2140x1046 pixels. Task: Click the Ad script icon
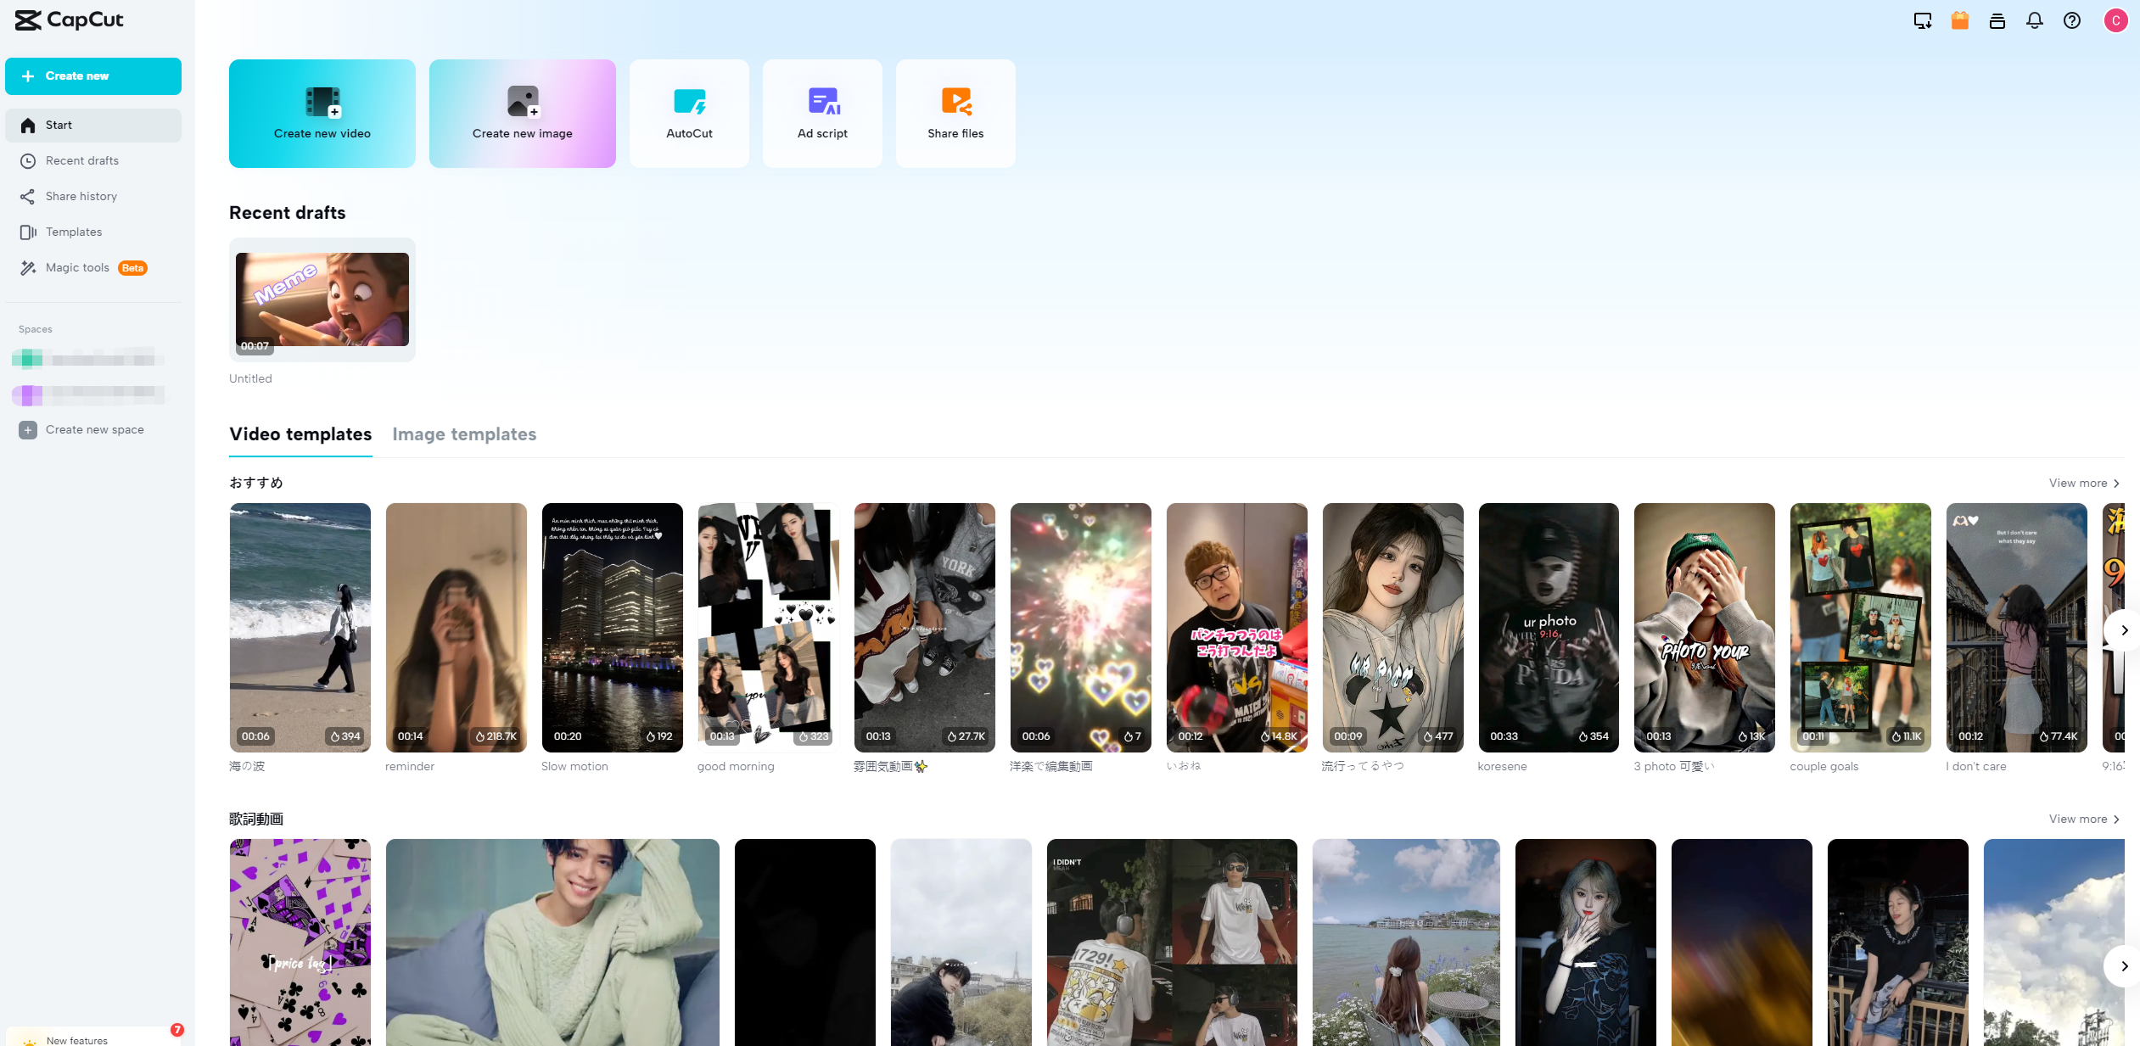821,112
